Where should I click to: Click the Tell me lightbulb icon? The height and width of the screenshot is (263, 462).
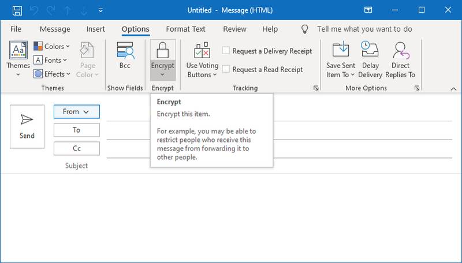[305, 29]
